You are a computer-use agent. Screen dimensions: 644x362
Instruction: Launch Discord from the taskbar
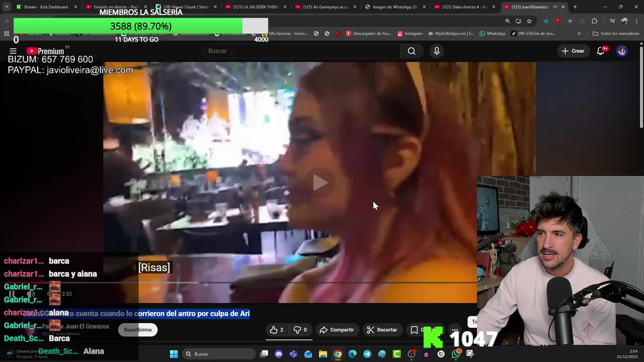click(279, 354)
